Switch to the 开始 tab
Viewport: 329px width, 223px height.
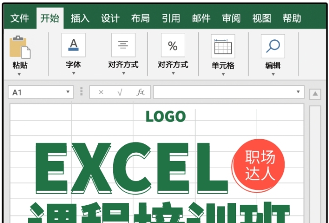(x=50, y=18)
